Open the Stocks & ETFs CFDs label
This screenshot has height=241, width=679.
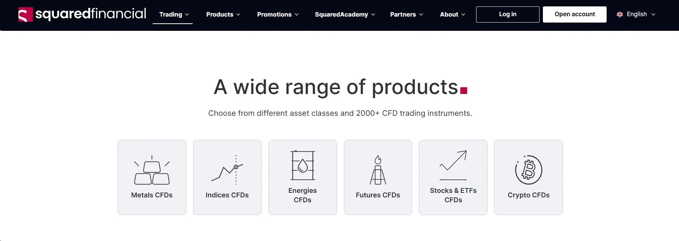[453, 195]
